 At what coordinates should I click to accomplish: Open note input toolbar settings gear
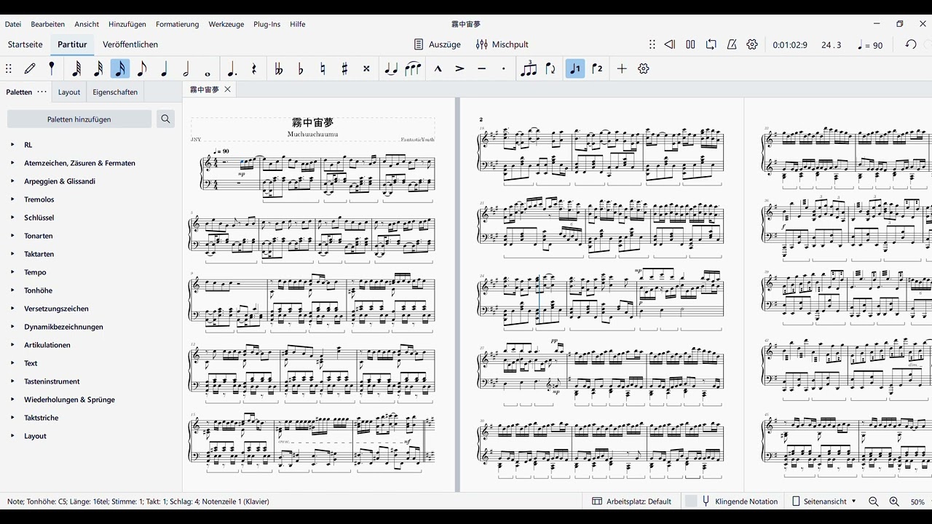pos(643,68)
